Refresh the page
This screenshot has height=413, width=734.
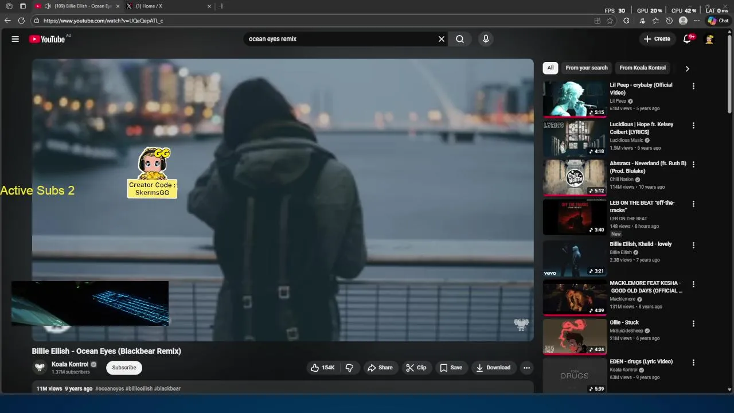point(21,21)
